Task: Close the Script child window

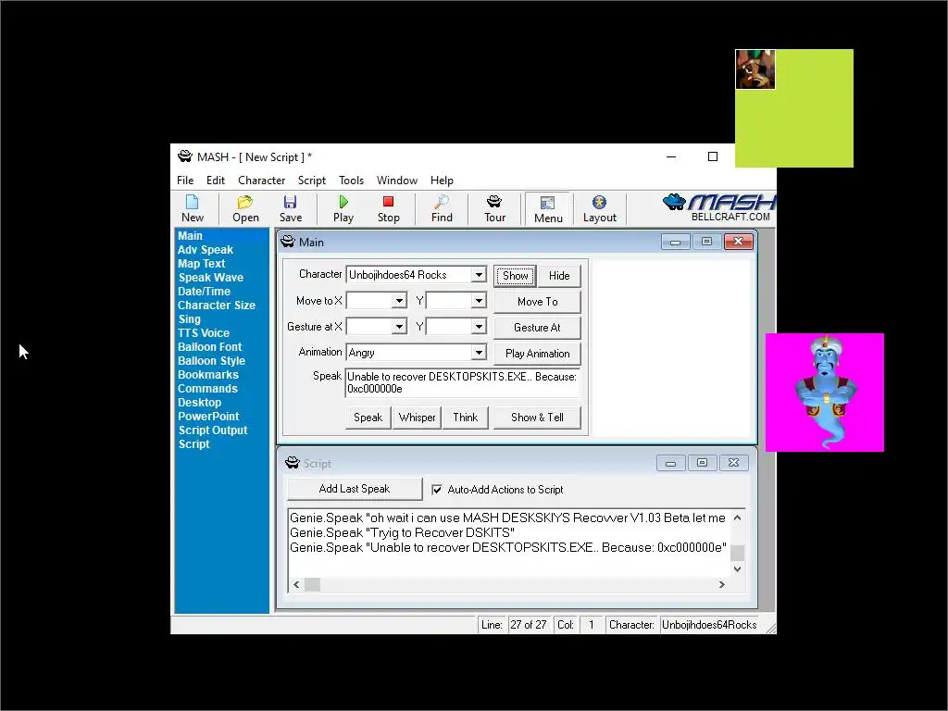Action: tap(733, 463)
